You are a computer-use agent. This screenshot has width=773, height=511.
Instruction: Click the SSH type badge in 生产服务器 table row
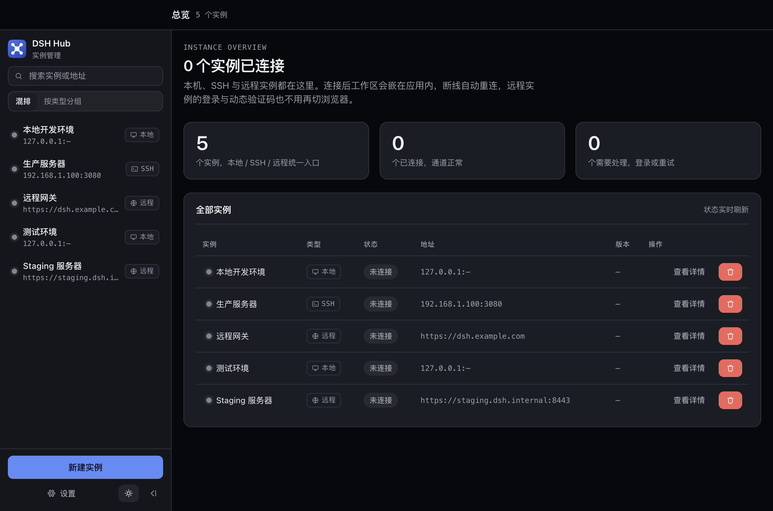point(323,304)
